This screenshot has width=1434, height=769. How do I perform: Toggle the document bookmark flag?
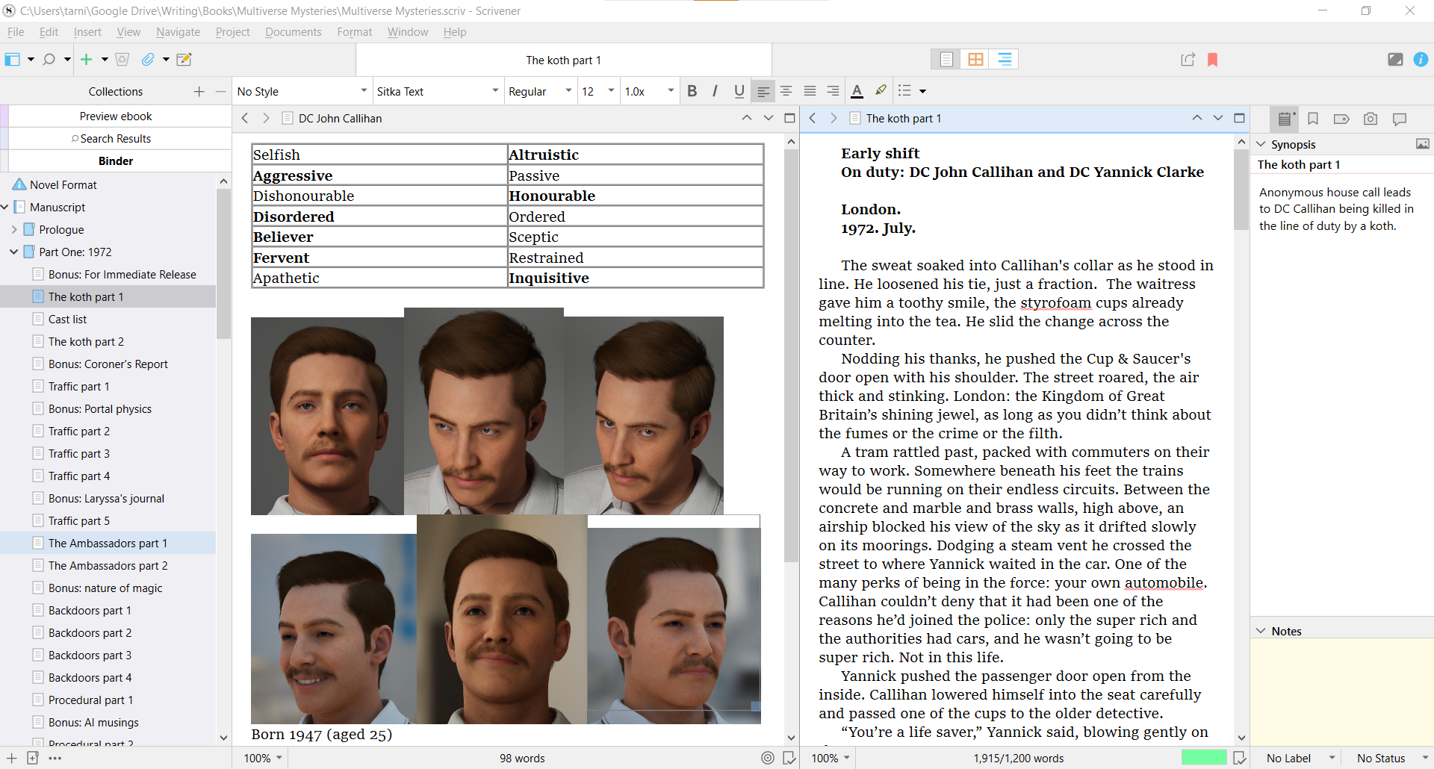coord(1212,59)
